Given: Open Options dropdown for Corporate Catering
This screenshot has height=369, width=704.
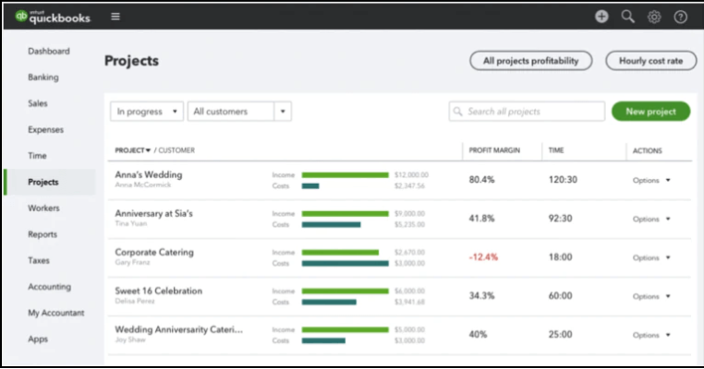Looking at the screenshot, I should click(651, 257).
